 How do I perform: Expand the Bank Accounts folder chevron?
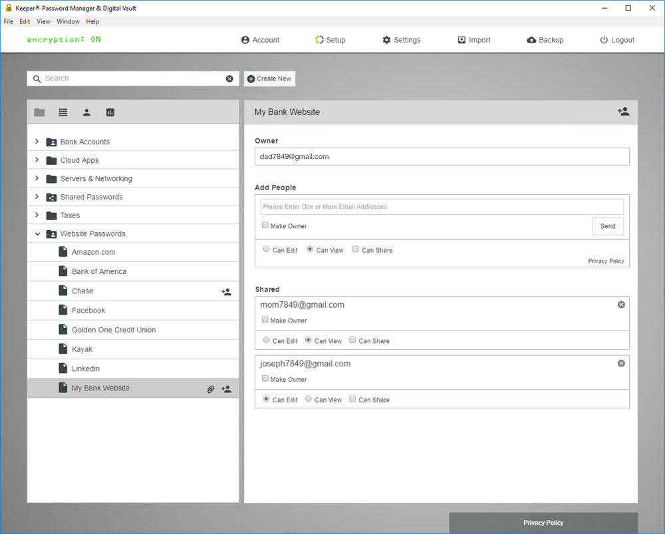coord(37,141)
